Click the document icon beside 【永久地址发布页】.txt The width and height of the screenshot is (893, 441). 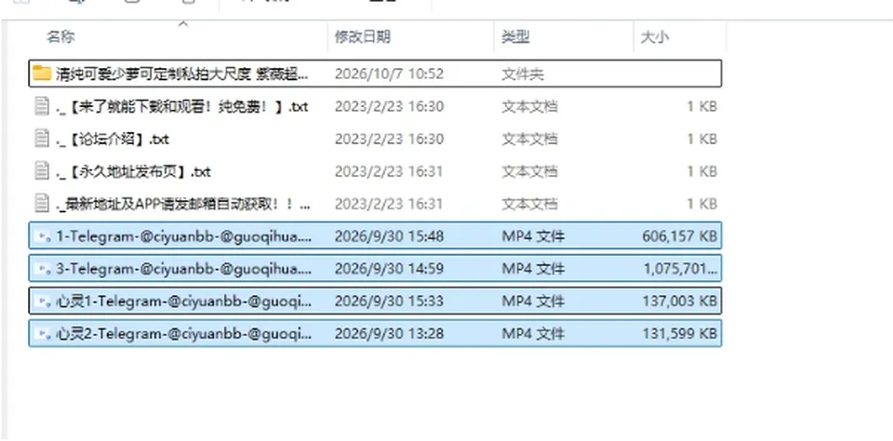point(42,171)
